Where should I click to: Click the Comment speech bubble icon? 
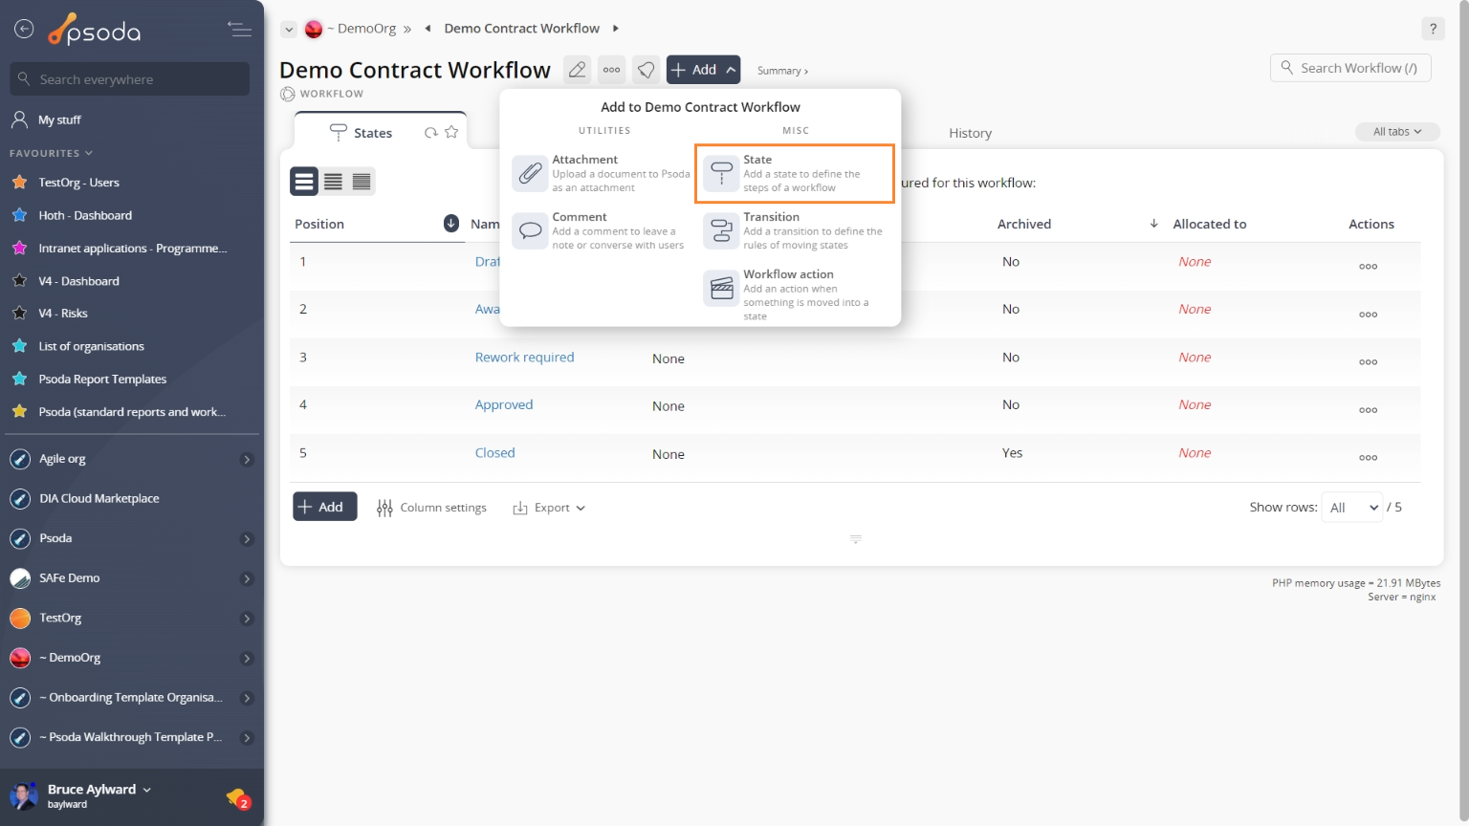pos(530,230)
